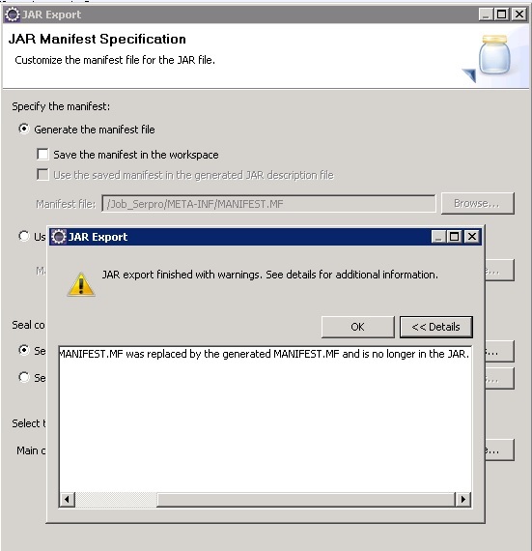
Task: Close the main JAR Export wizard window
Action: tap(519, 14)
